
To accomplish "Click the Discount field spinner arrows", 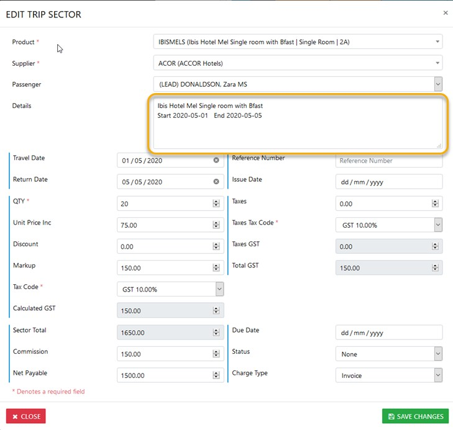I will (x=216, y=246).
